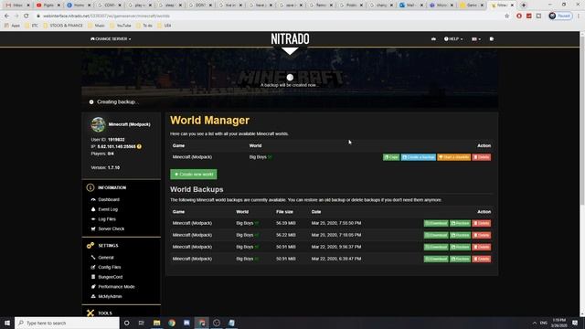Open Dashboard in the sidebar
Viewport: 585px width, 329px height.
tap(109, 199)
